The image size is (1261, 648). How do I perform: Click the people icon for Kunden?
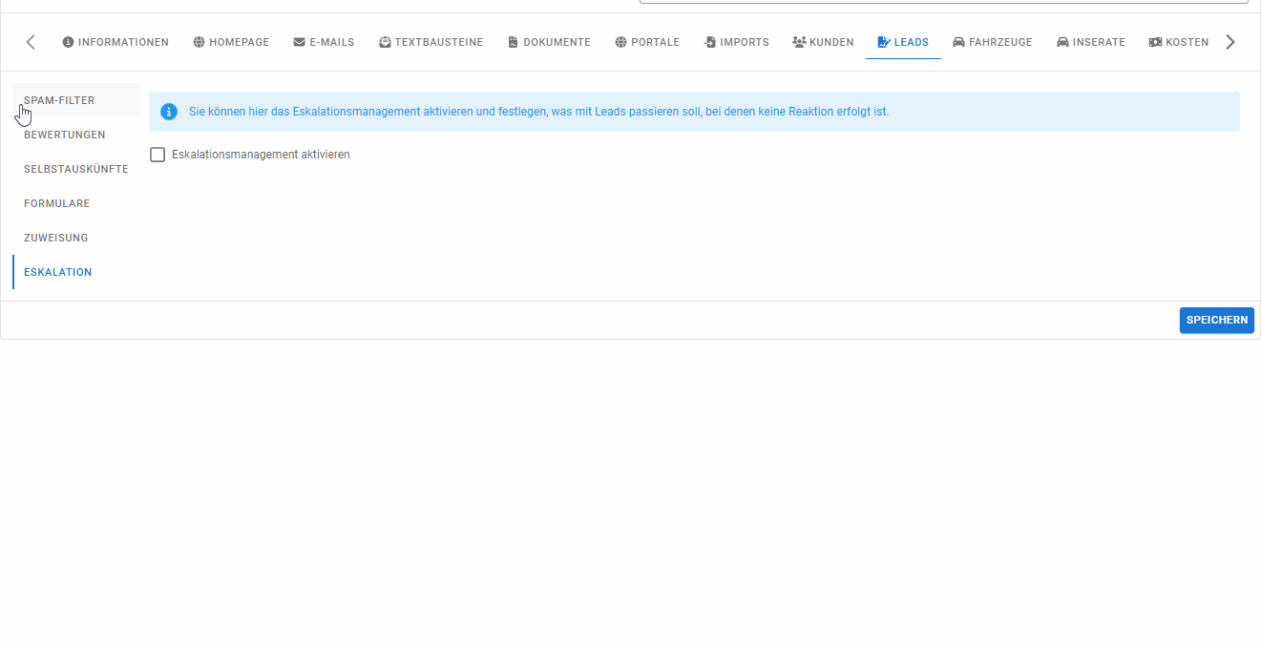point(799,42)
